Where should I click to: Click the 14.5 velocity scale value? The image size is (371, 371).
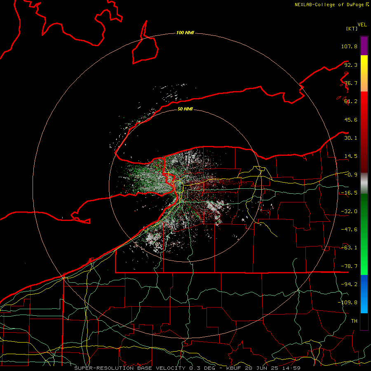coord(351,156)
